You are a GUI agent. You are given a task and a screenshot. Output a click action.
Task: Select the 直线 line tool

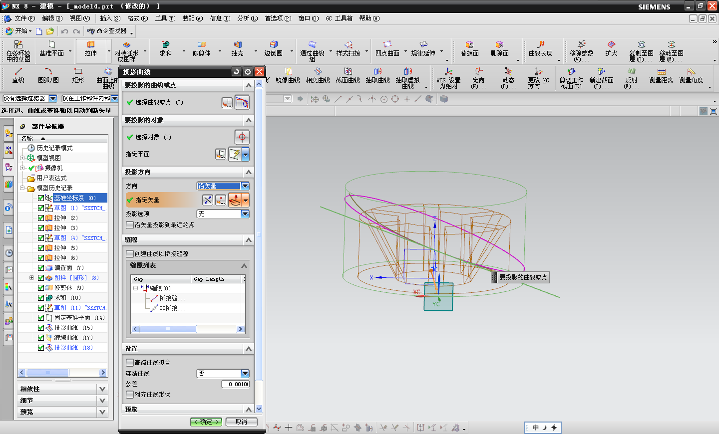(x=18, y=76)
